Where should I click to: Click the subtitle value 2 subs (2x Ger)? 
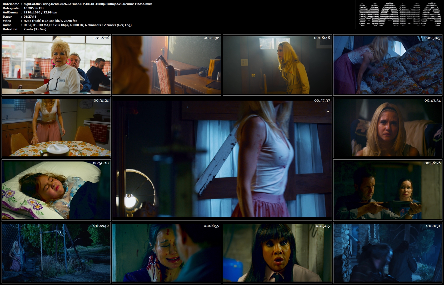35,29
